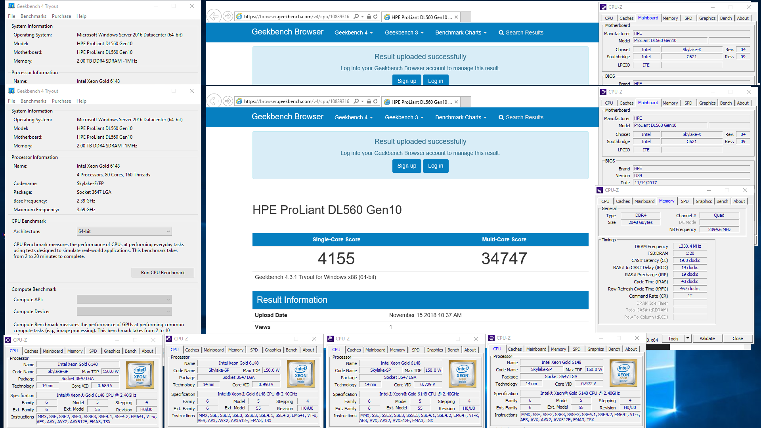Open the Help menu in the Geekbench window showing CPU Benchmark
Image resolution: width=761 pixels, height=428 pixels.
(x=81, y=101)
